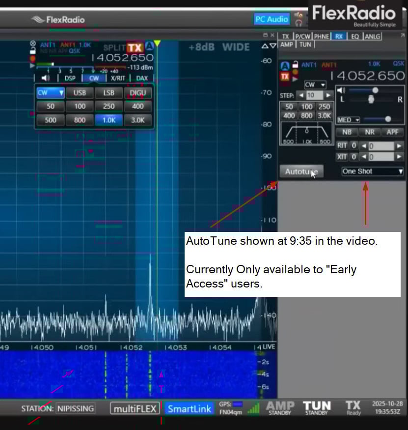Click the multiFLEX button
Screen dimensions: 408x430
[x=135, y=409]
